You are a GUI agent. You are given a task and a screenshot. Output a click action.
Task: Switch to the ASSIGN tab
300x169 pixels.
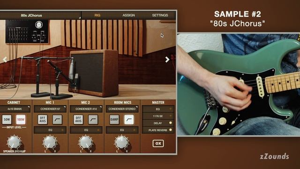pyautogui.click(x=128, y=15)
